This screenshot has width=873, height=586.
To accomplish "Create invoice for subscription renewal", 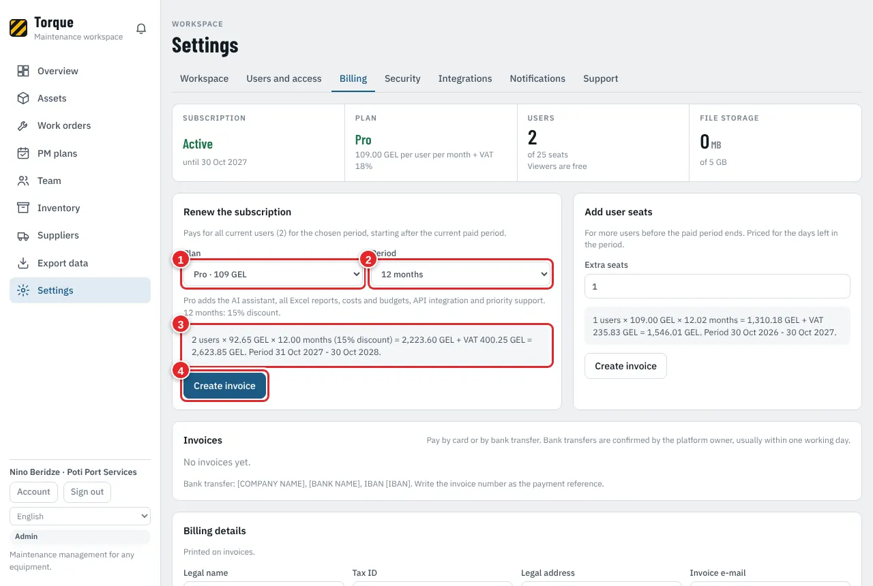I will pos(224,386).
